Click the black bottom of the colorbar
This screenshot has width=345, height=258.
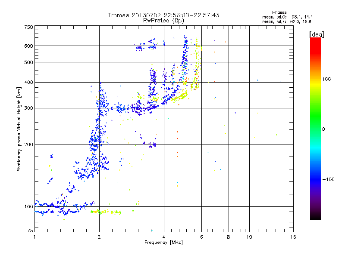316,216
